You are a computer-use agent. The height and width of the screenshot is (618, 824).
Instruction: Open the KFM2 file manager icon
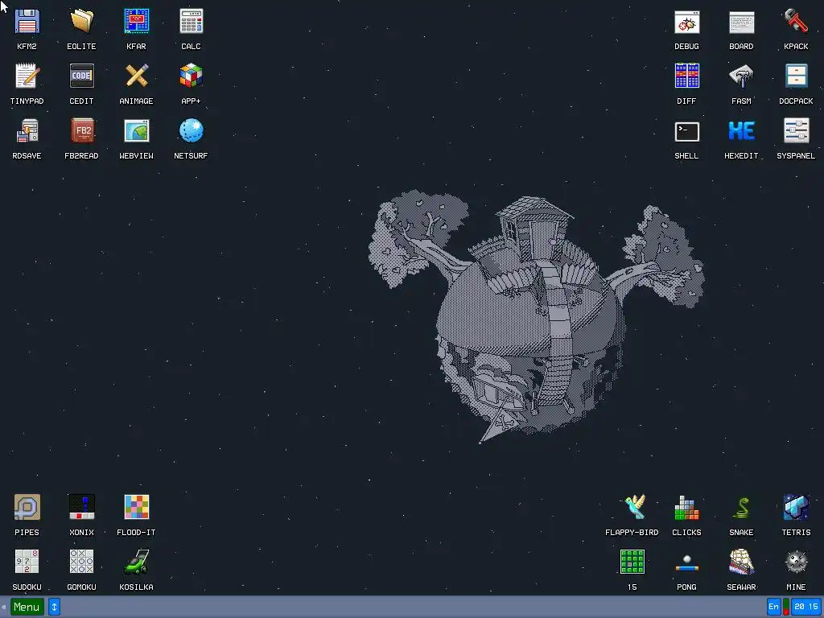click(x=27, y=22)
